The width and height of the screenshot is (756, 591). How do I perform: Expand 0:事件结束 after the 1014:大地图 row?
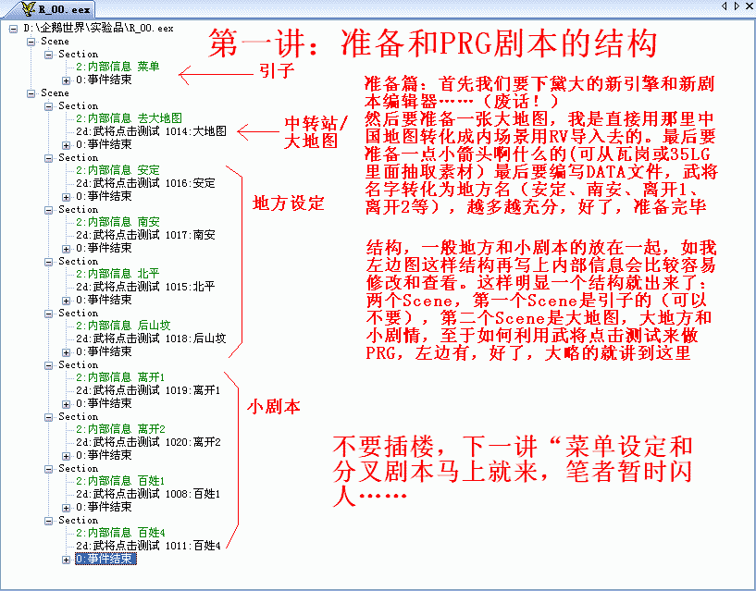(66, 145)
